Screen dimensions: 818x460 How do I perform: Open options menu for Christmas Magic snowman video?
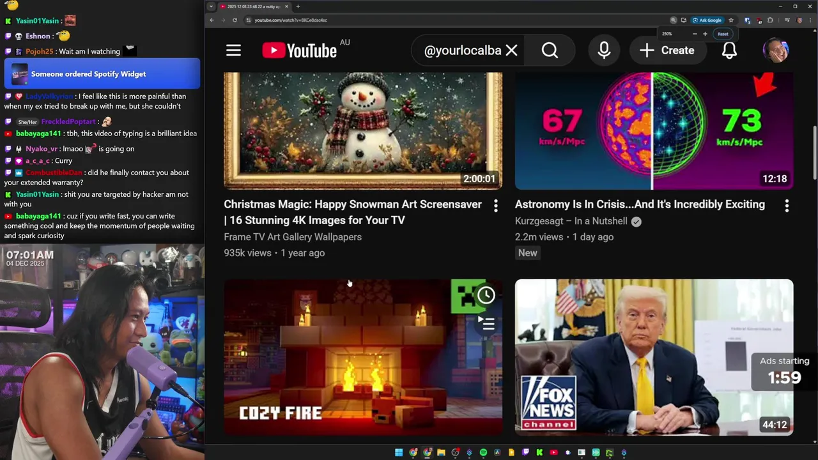pos(495,205)
